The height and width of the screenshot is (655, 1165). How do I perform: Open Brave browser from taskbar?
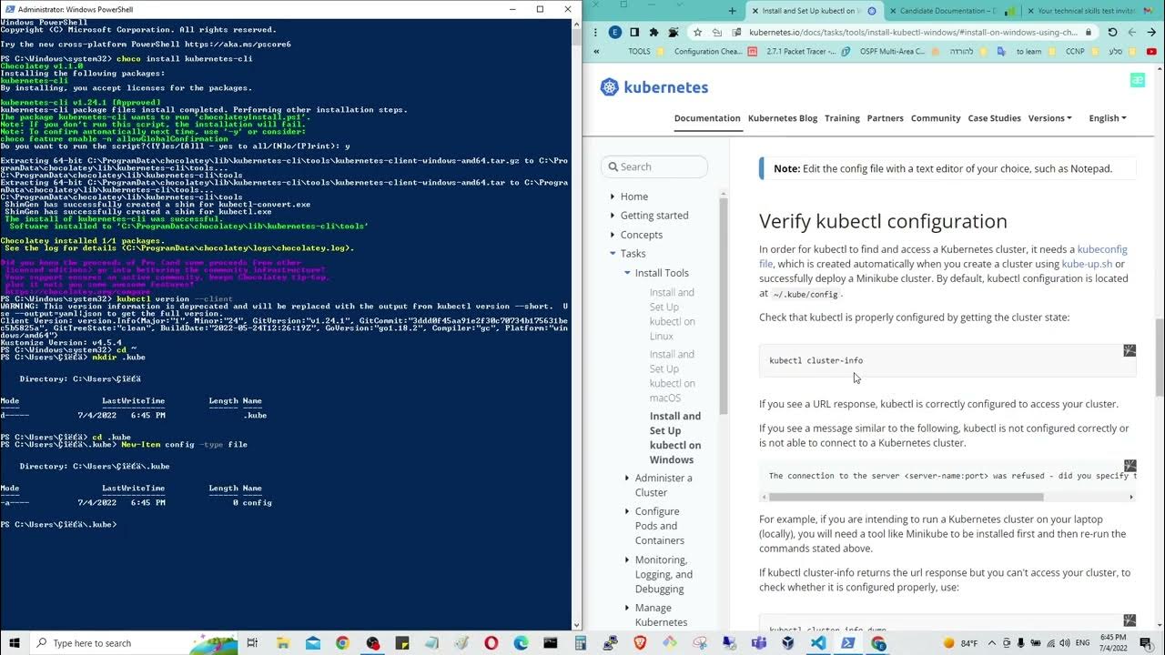coord(640,643)
